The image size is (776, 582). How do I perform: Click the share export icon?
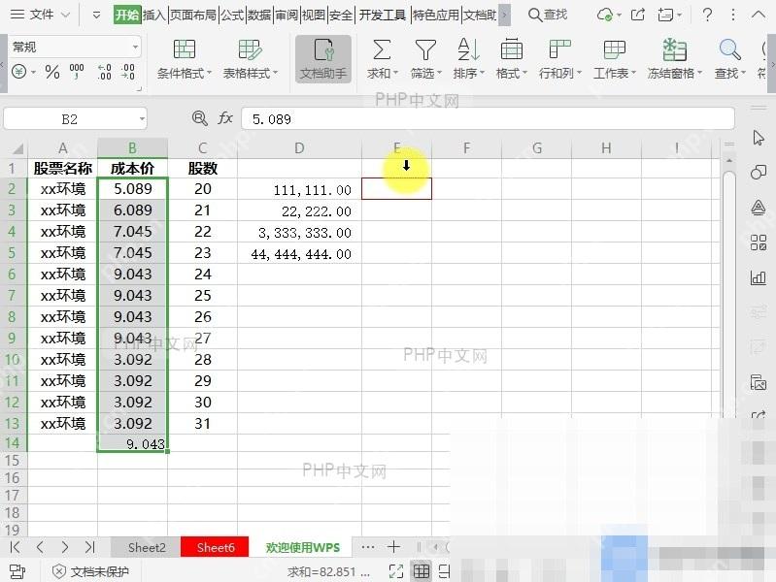pyautogui.click(x=638, y=15)
